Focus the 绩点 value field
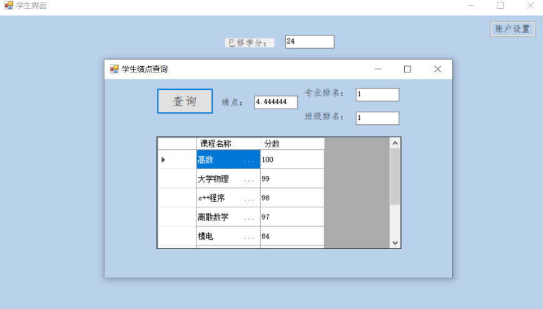Screen dimensions: 543x309 point(276,102)
